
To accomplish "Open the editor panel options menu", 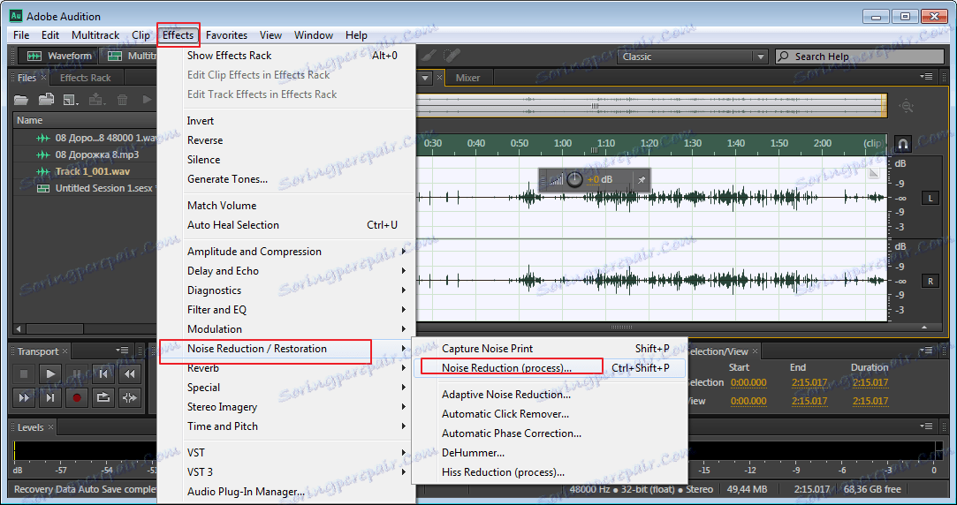I will coord(926,77).
